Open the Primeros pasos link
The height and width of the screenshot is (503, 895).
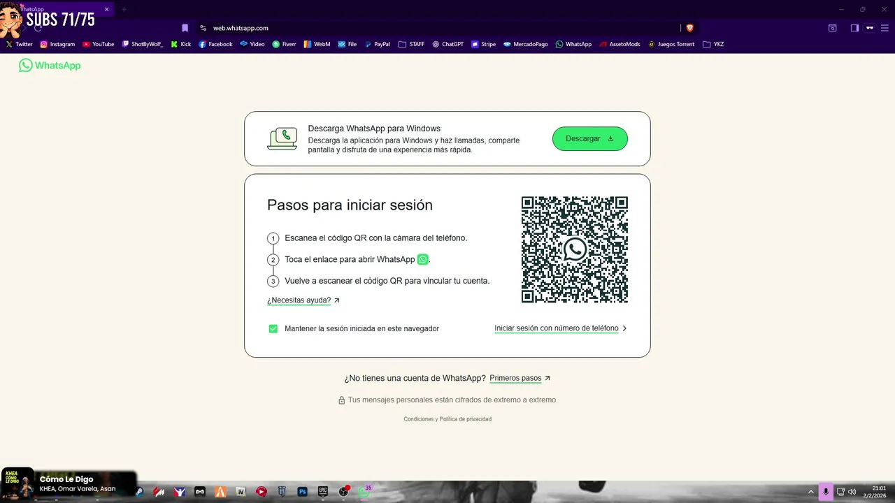[x=520, y=378]
